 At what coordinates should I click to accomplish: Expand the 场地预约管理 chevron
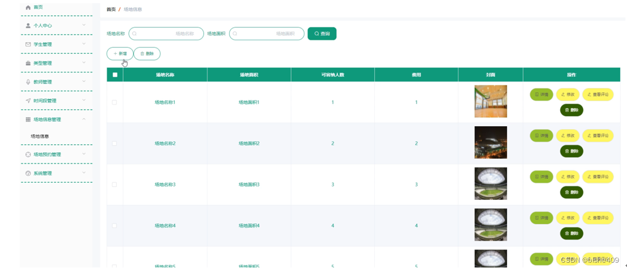point(84,154)
